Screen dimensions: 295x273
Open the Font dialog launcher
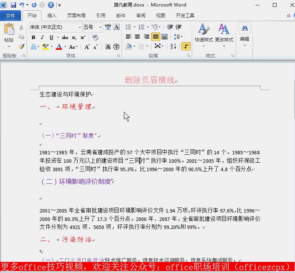click(118, 56)
